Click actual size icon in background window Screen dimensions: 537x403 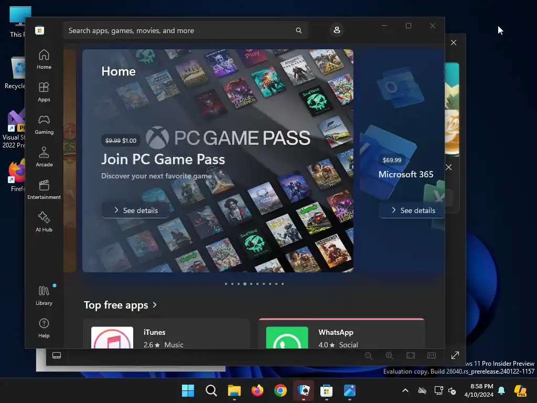pyautogui.click(x=432, y=355)
